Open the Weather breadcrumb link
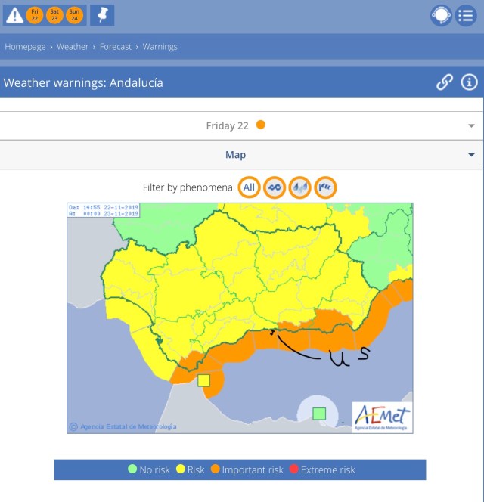This screenshot has width=484, height=502. coord(73,47)
